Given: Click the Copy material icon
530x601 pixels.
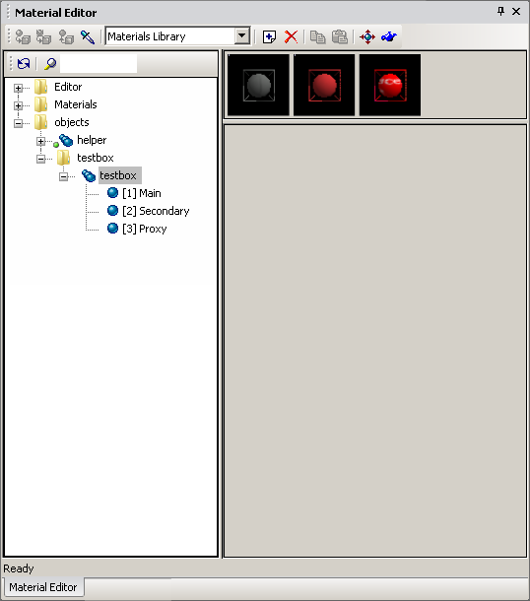Looking at the screenshot, I should click(x=317, y=36).
